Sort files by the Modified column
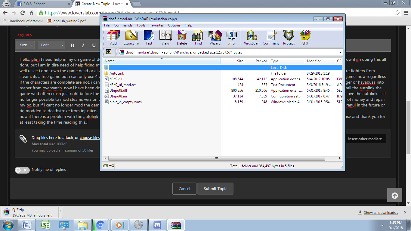The image size is (411, 231). [320, 61]
